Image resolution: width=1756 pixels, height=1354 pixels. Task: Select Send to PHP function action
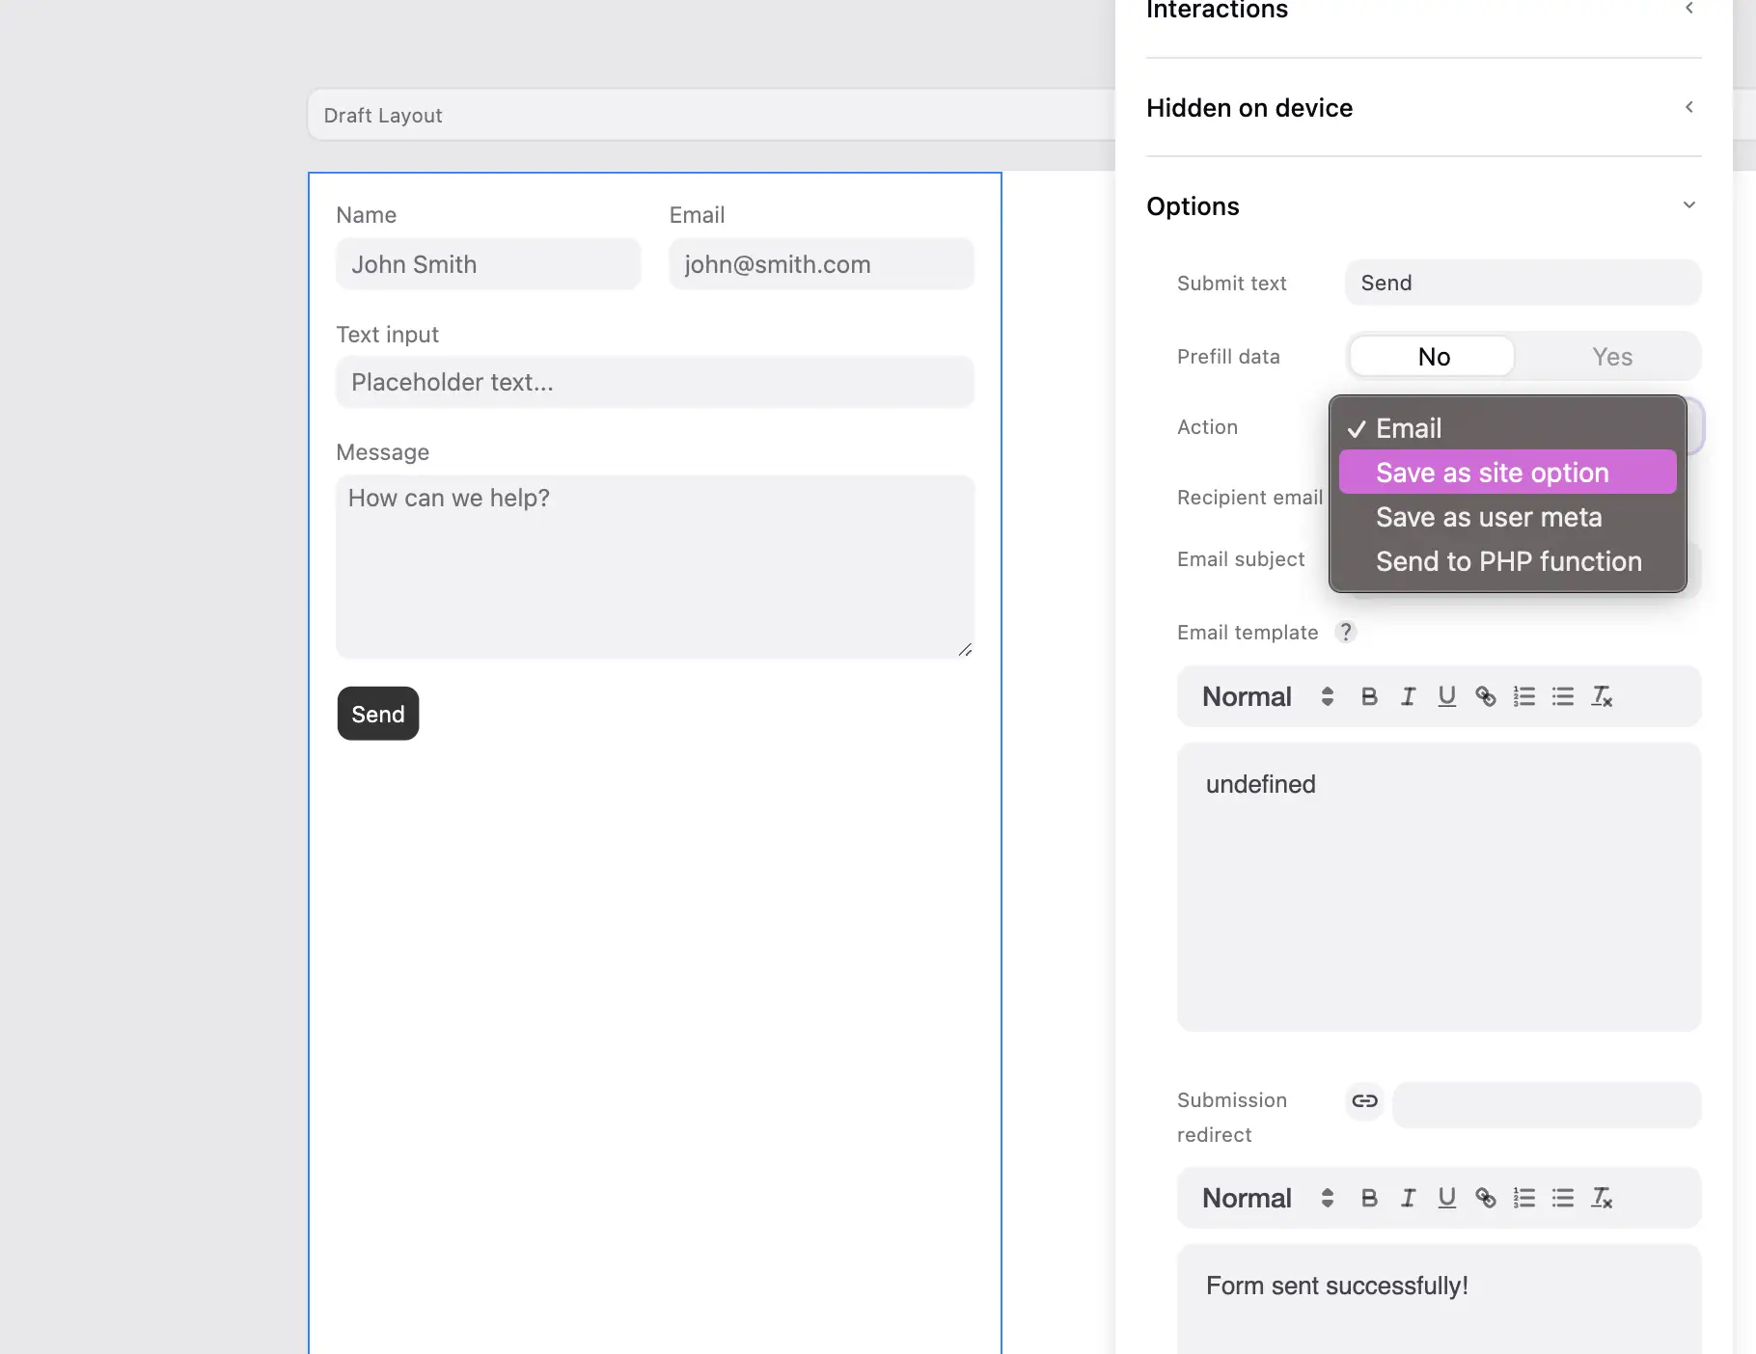click(x=1507, y=561)
